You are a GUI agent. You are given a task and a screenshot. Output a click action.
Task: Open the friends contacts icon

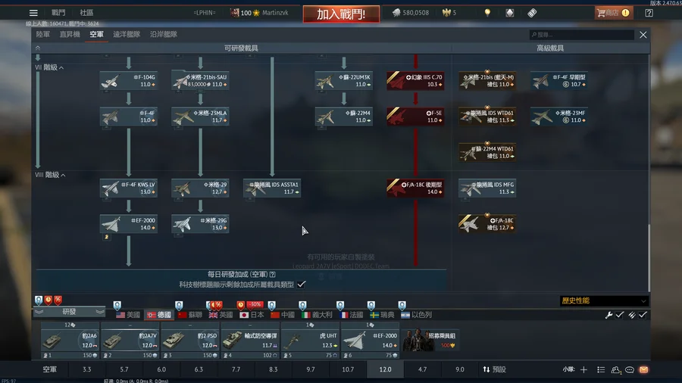[x=615, y=369]
